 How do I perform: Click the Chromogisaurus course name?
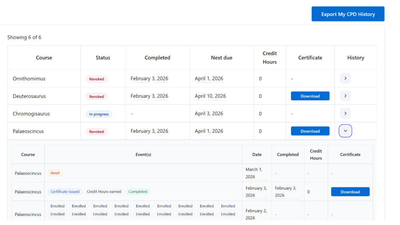coord(31,113)
